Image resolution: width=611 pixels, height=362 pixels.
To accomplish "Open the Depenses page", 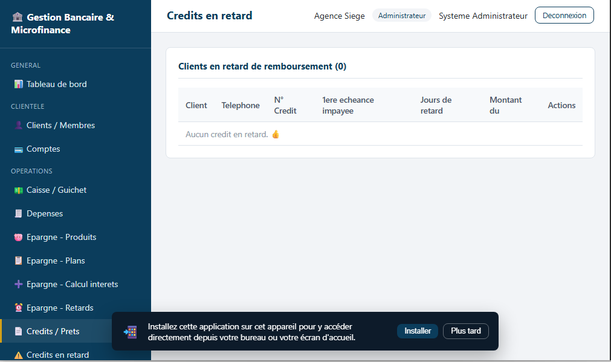I will tap(76, 213).
